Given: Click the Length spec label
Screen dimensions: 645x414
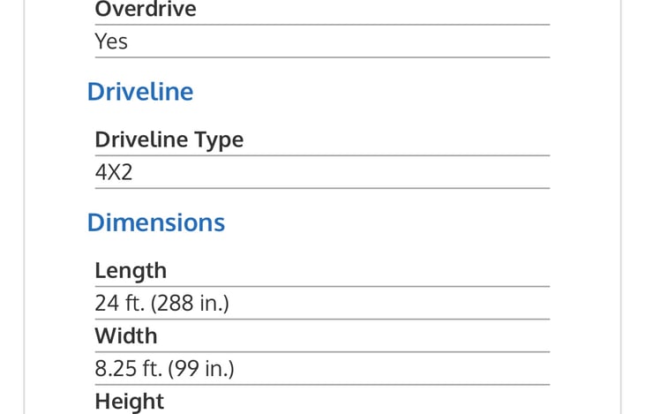Looking at the screenshot, I should point(131,271).
